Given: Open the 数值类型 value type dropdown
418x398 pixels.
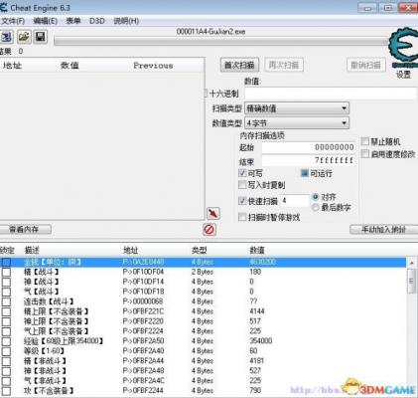Looking at the screenshot, I should click(x=297, y=123).
